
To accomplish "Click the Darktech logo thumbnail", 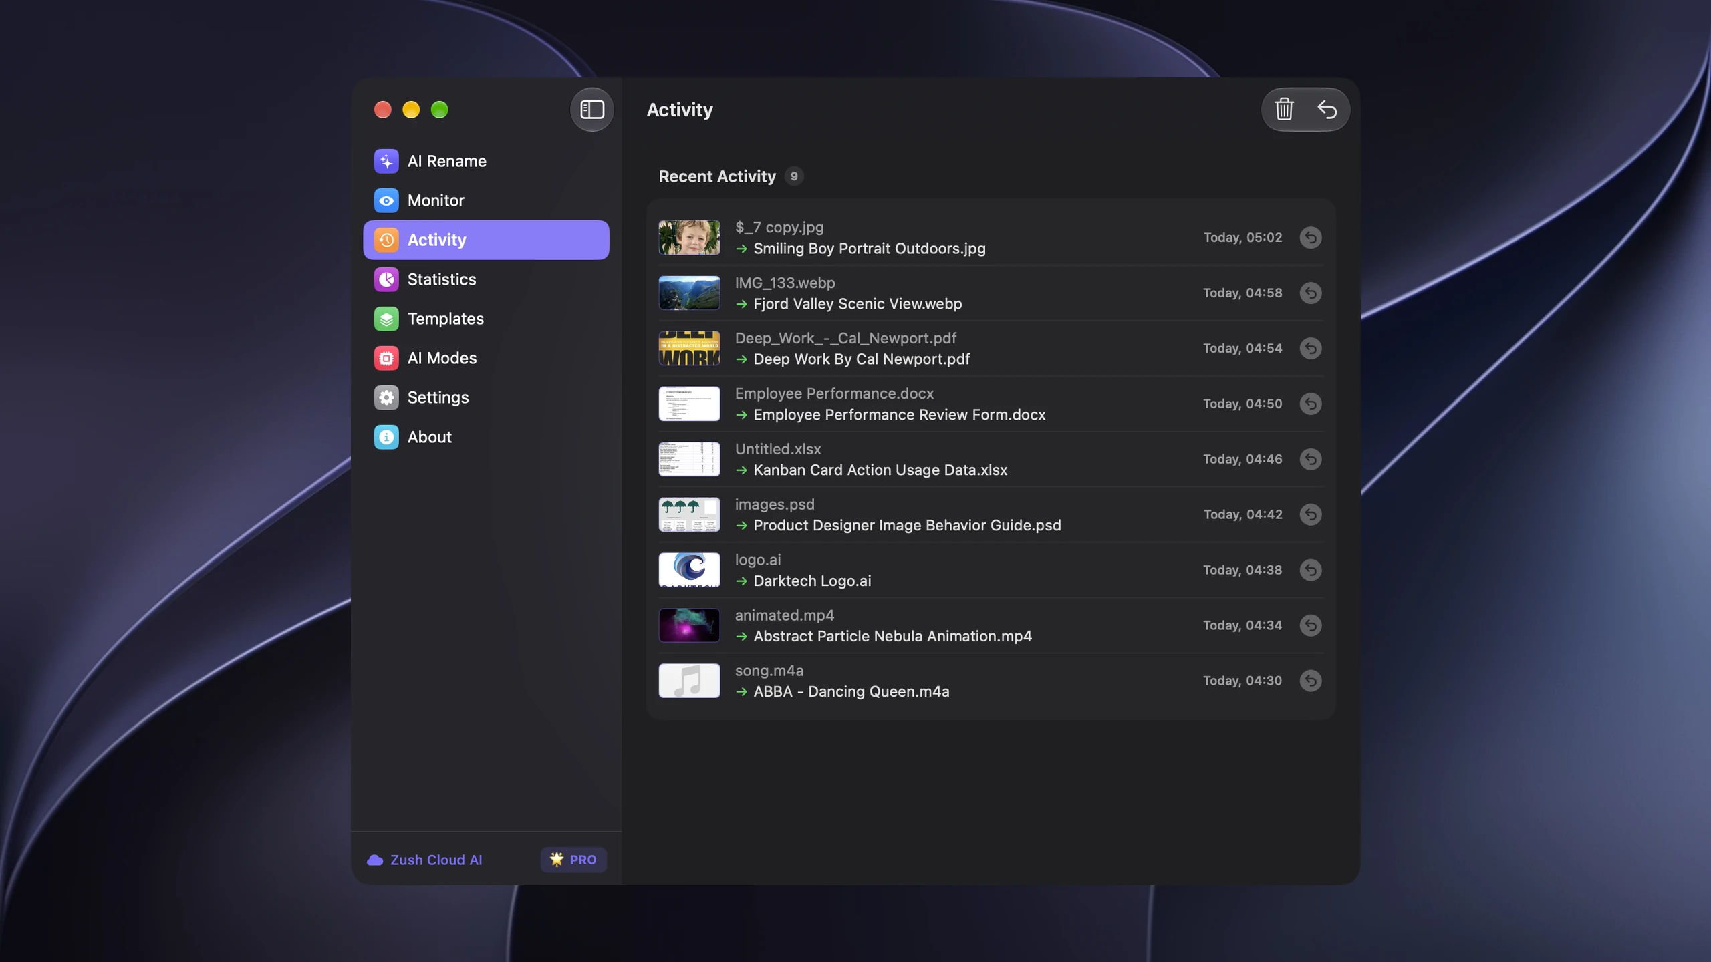I will pos(689,571).
